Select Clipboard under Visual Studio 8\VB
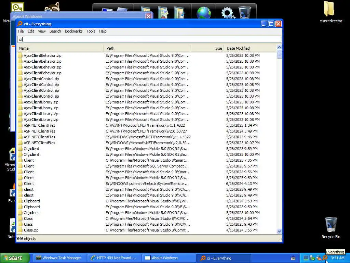Screen dimensions: 350x263 tap(147, 201)
